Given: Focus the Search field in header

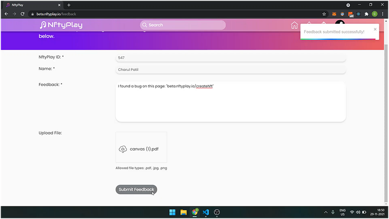Looking at the screenshot, I should coord(183,25).
